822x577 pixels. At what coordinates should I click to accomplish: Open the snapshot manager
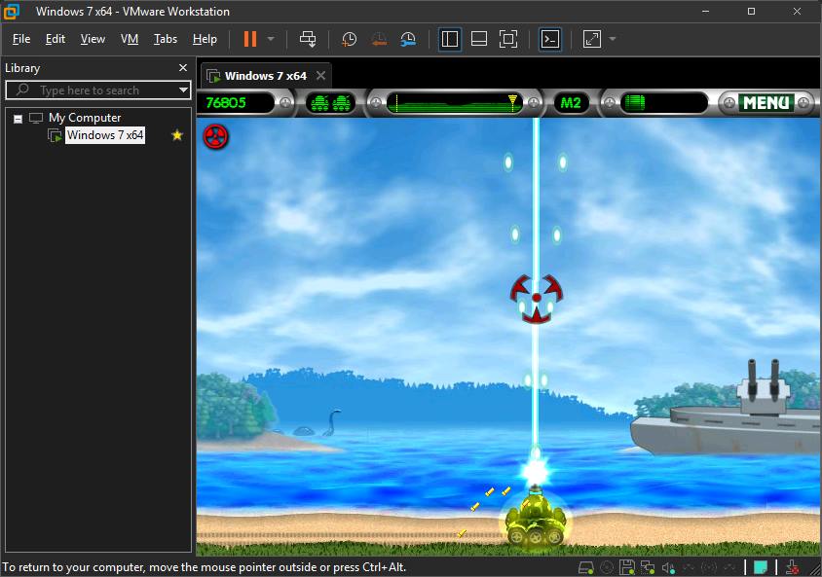tap(408, 39)
